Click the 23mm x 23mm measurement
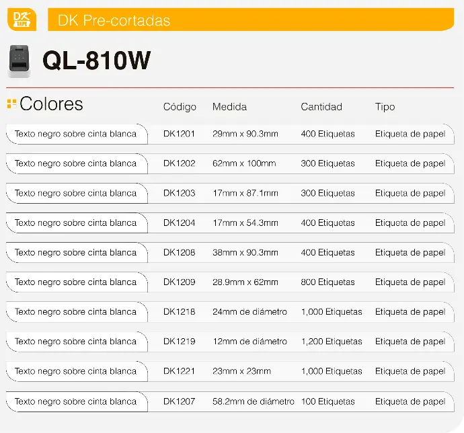This screenshot has width=464, height=433. click(241, 371)
